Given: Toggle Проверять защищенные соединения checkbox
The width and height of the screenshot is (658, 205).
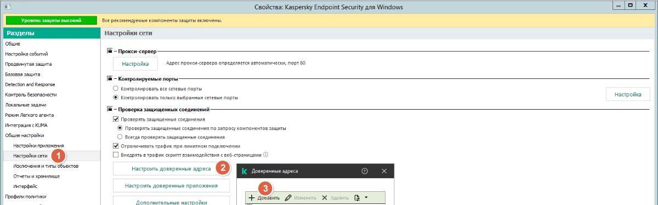Looking at the screenshot, I should point(115,119).
